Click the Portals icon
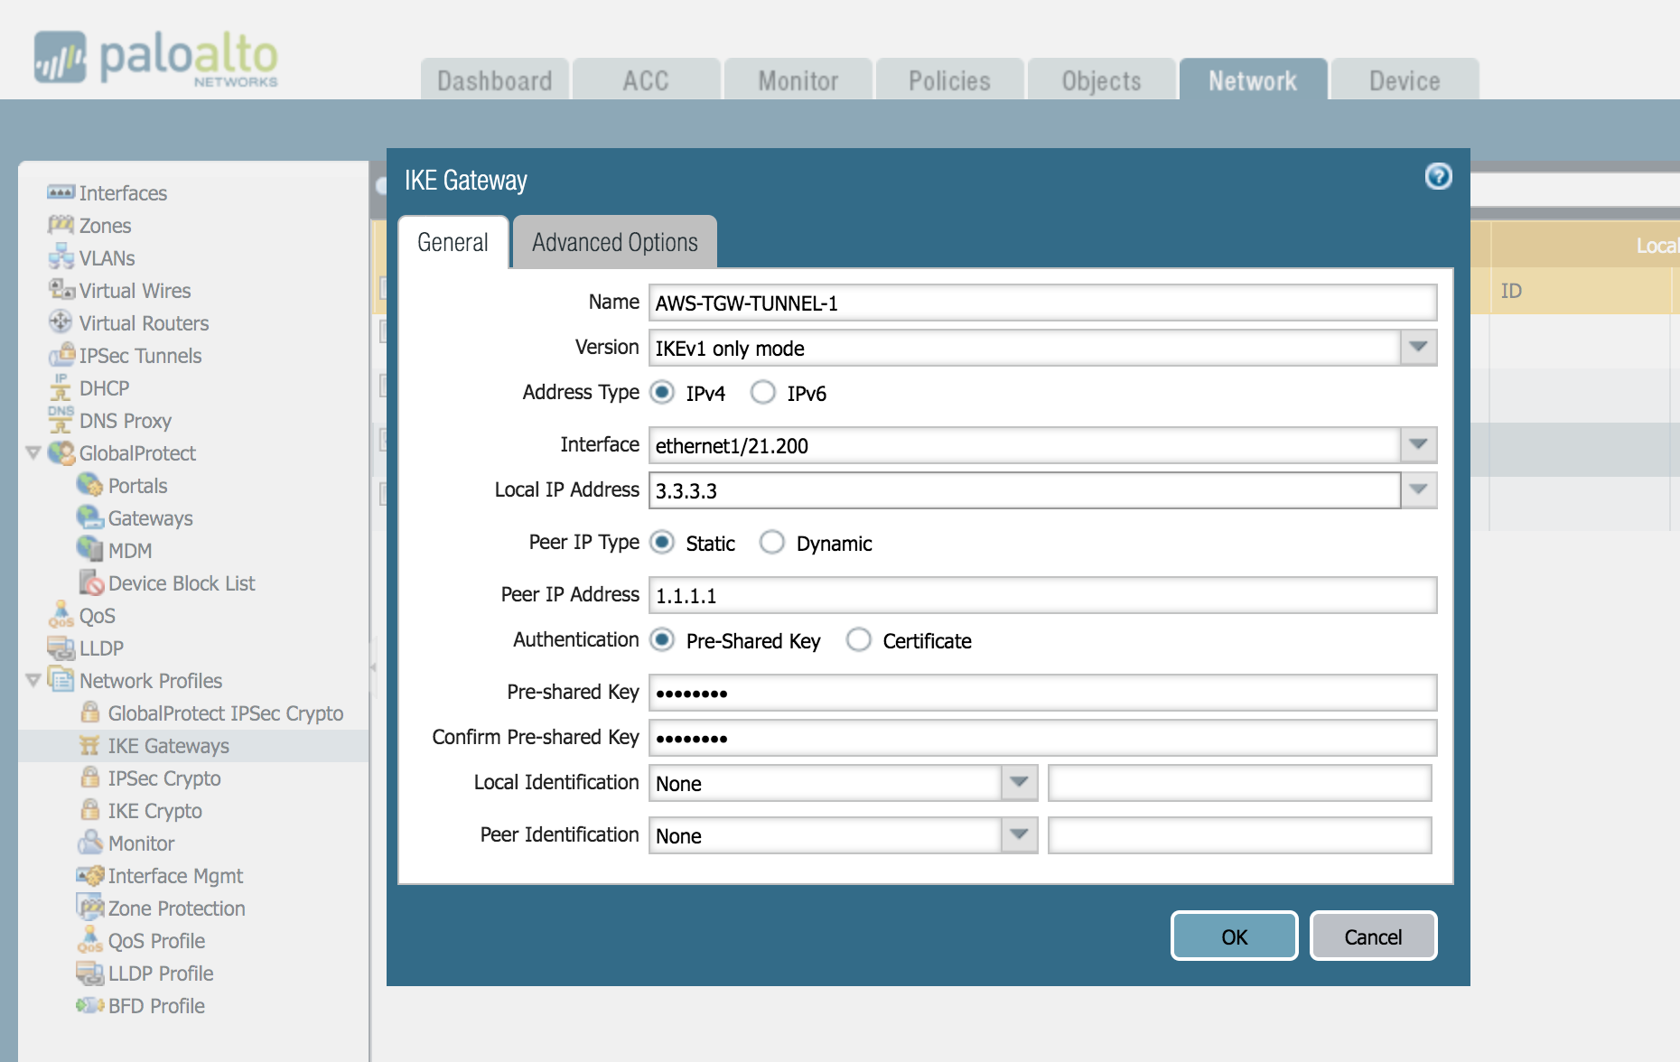This screenshot has height=1062, width=1680. pos(89,485)
